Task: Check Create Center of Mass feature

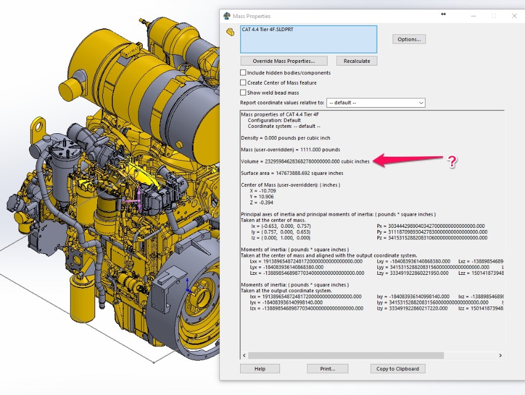Action: coord(243,82)
